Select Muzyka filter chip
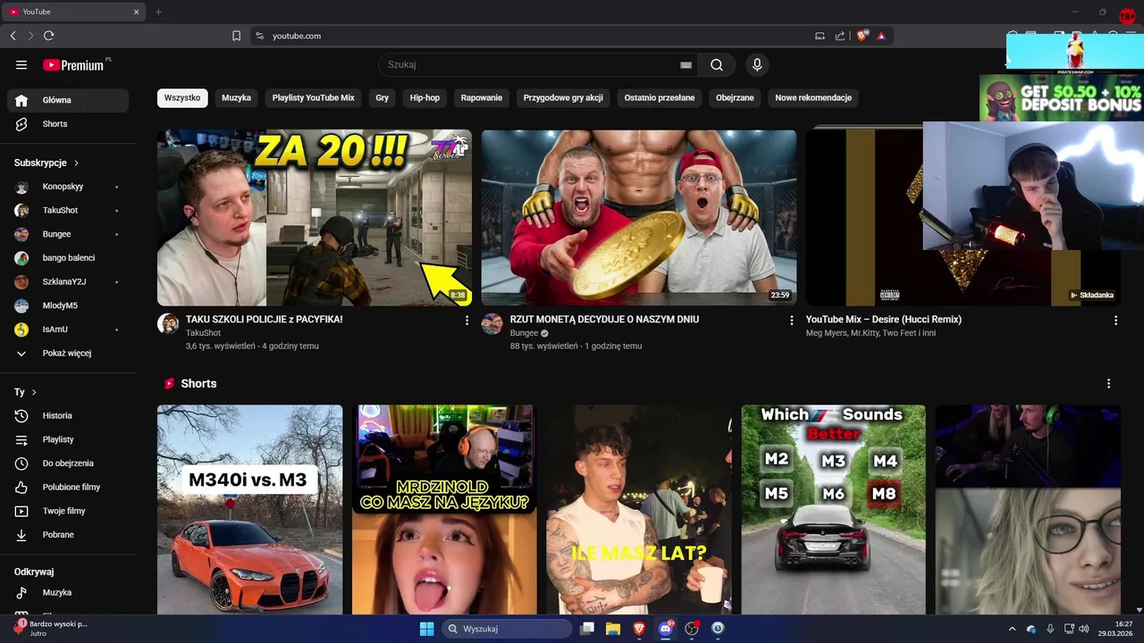This screenshot has width=1144, height=643. pos(236,97)
